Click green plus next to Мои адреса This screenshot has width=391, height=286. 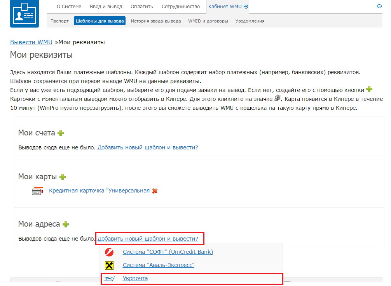[66, 224]
